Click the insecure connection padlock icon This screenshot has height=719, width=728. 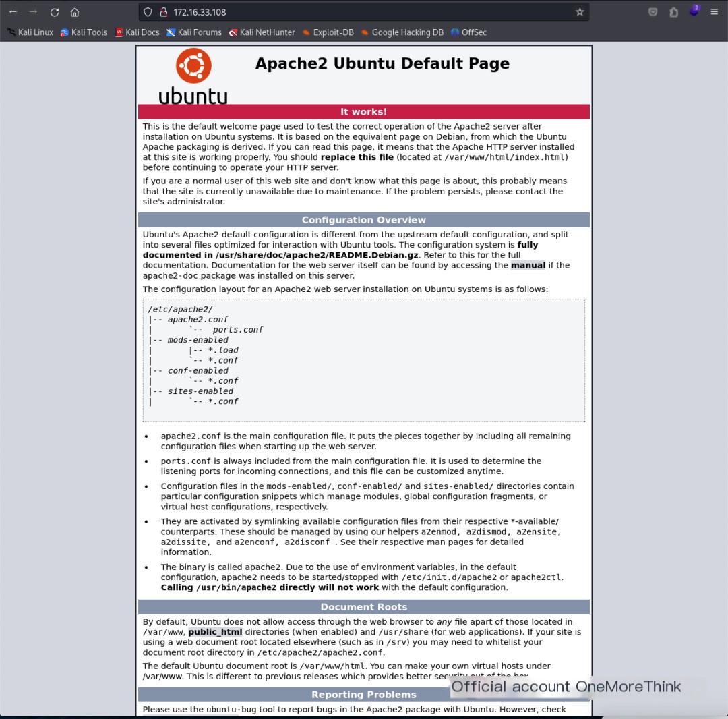163,12
